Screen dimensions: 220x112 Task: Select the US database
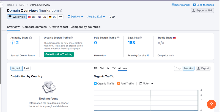[32, 17]
